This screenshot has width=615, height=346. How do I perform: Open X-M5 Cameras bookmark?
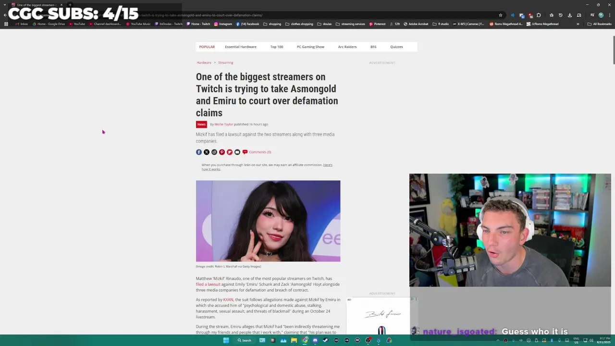[x=468, y=24]
